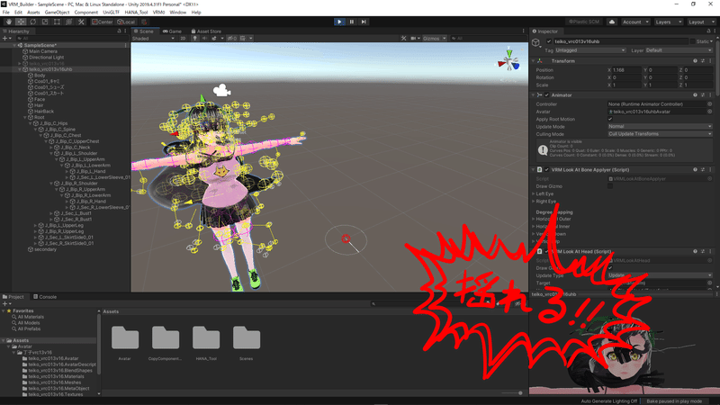Open the Gizmos dropdown

click(x=434, y=38)
